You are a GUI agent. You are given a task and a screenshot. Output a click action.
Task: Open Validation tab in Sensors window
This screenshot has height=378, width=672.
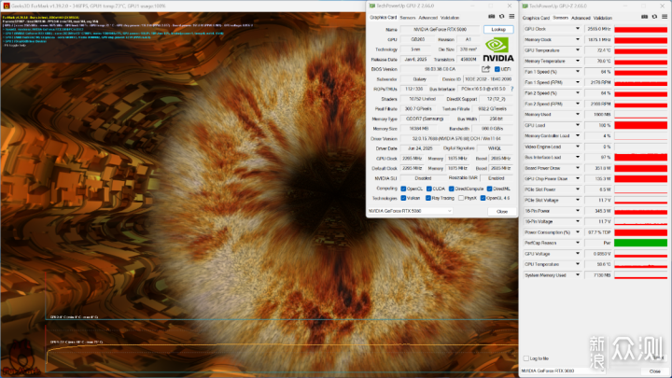(603, 18)
